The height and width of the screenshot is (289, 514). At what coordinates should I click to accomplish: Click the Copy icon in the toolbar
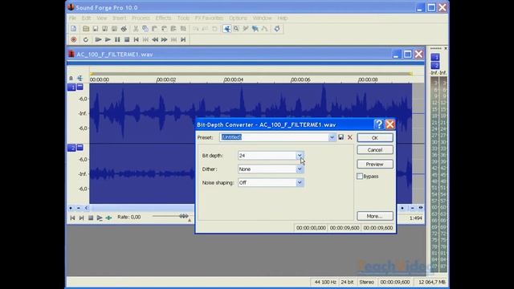(145, 29)
